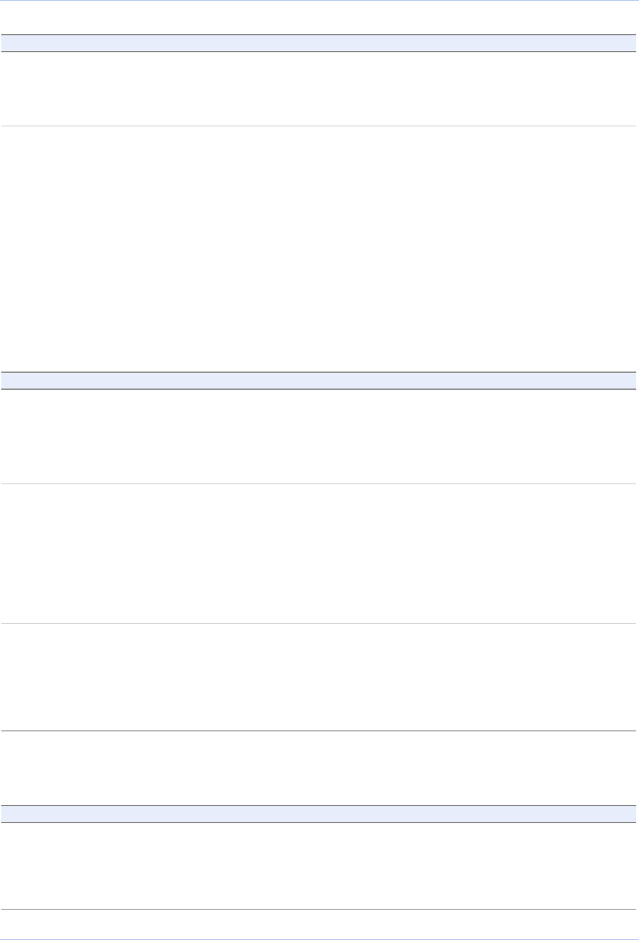Click the topmost light-blue header bar

click(319, 43)
